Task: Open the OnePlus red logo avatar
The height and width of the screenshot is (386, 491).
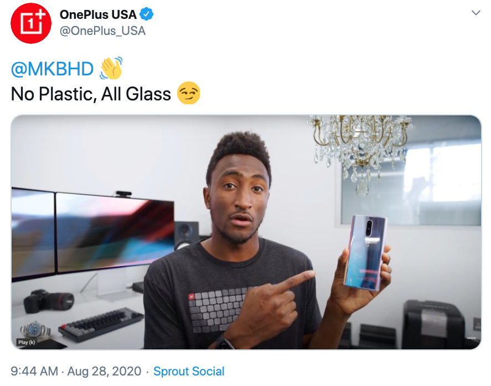Action: 30,23
